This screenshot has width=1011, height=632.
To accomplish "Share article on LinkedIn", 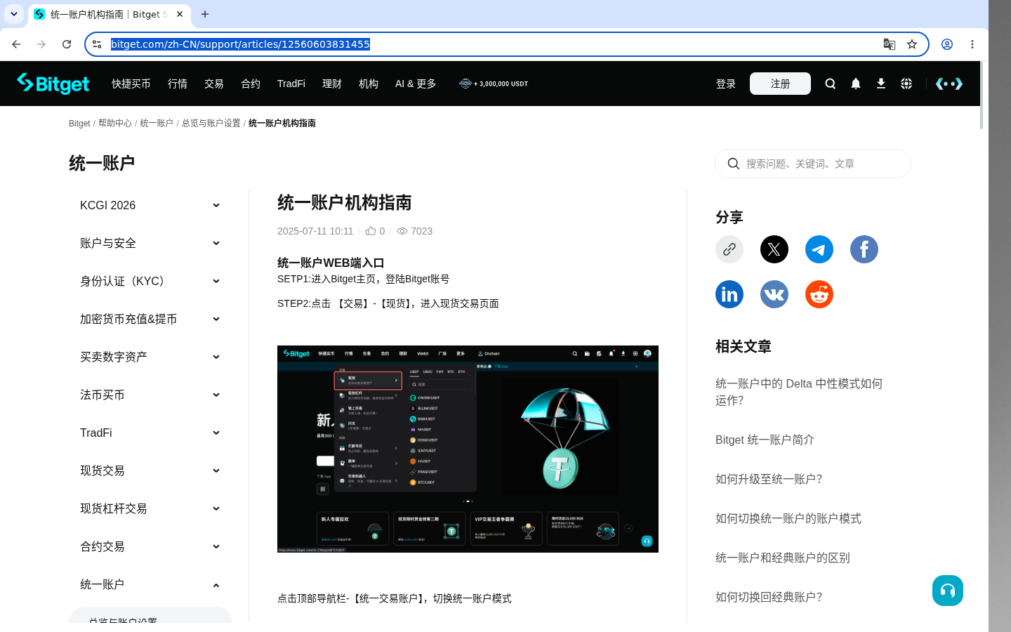I will pyautogui.click(x=729, y=294).
